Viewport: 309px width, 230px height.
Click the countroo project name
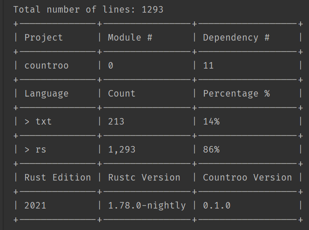46,65
